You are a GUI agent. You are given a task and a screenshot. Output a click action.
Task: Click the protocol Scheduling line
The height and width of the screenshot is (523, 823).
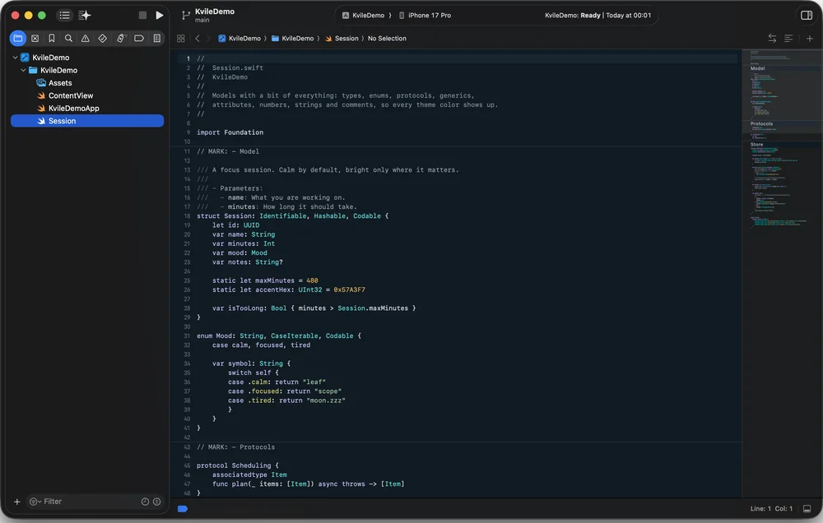click(x=238, y=465)
